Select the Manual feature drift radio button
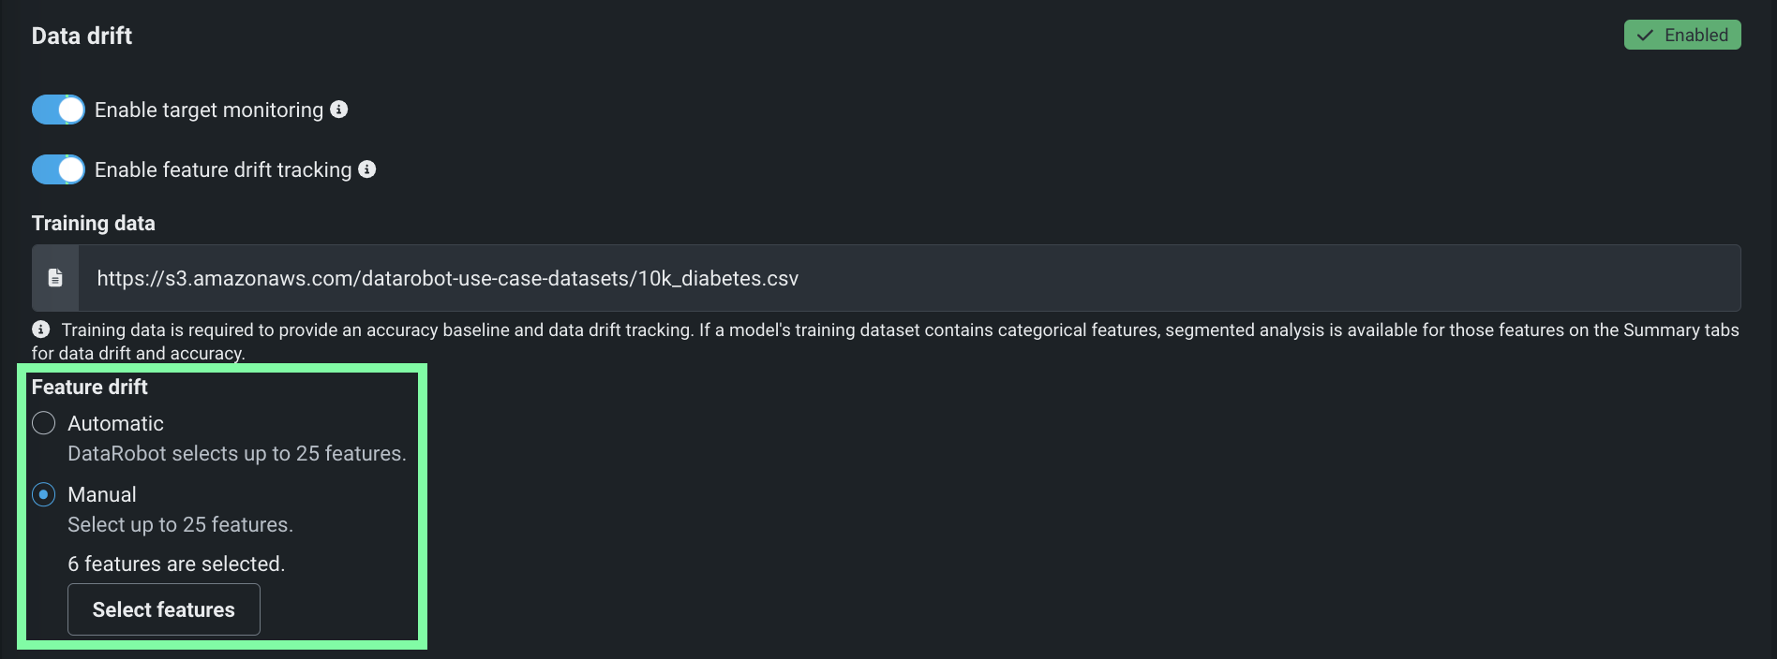 tap(44, 494)
